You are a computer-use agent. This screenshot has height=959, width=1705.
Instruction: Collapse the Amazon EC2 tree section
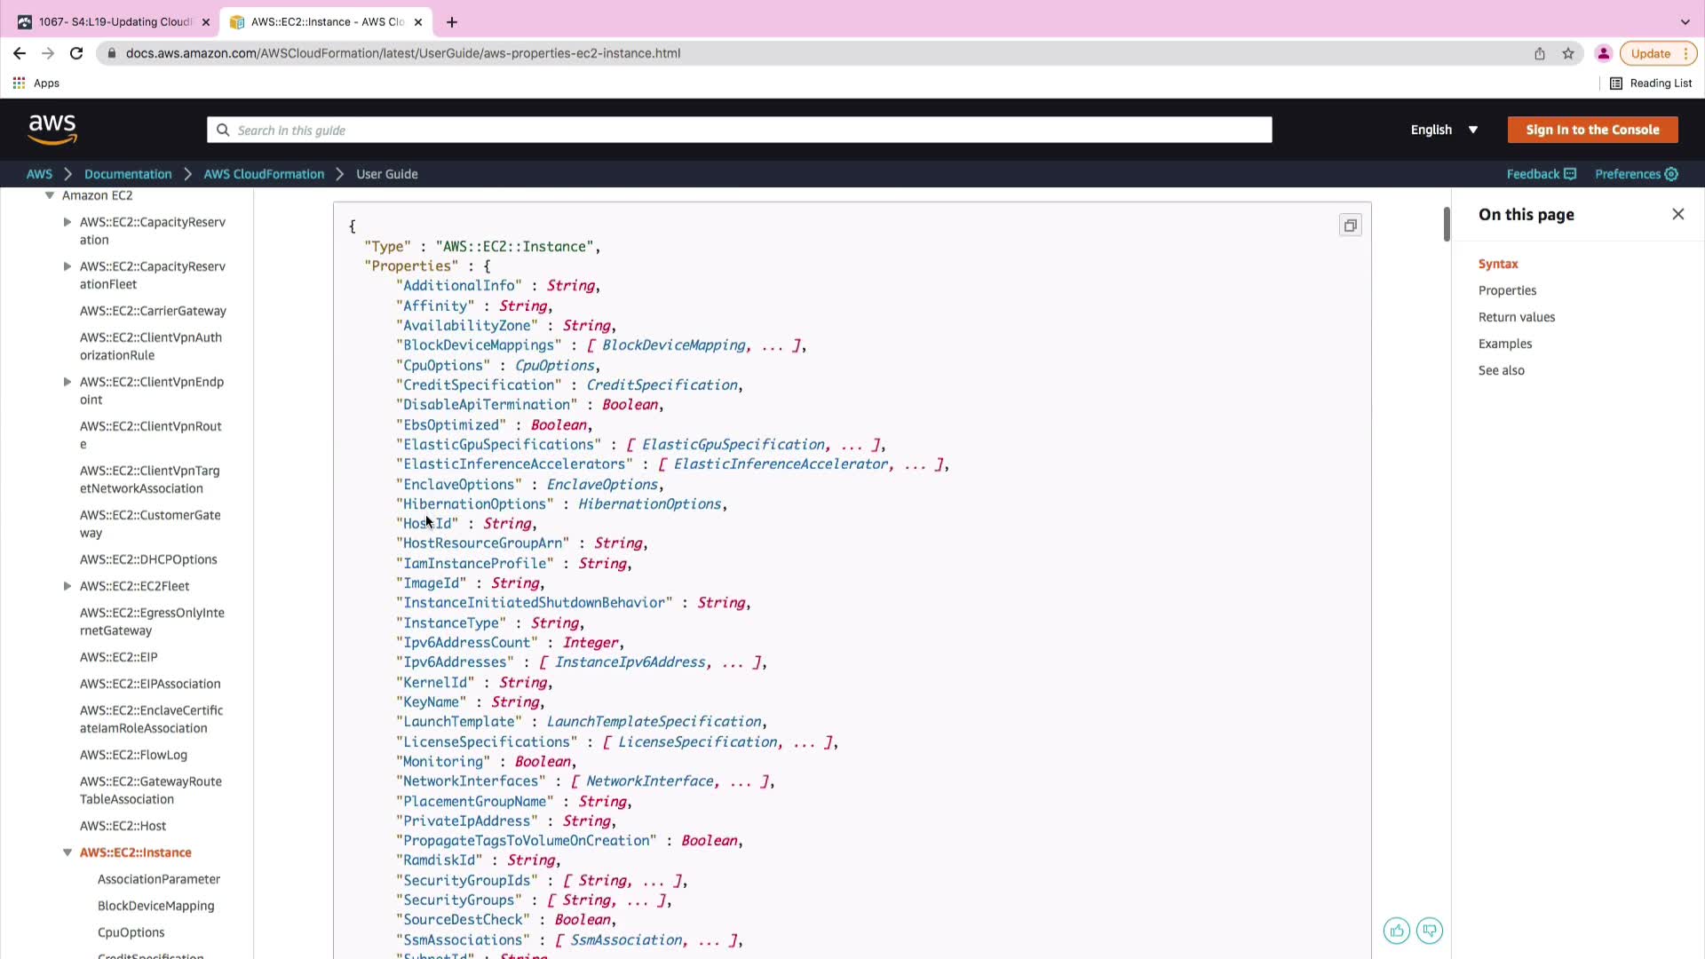coord(50,195)
